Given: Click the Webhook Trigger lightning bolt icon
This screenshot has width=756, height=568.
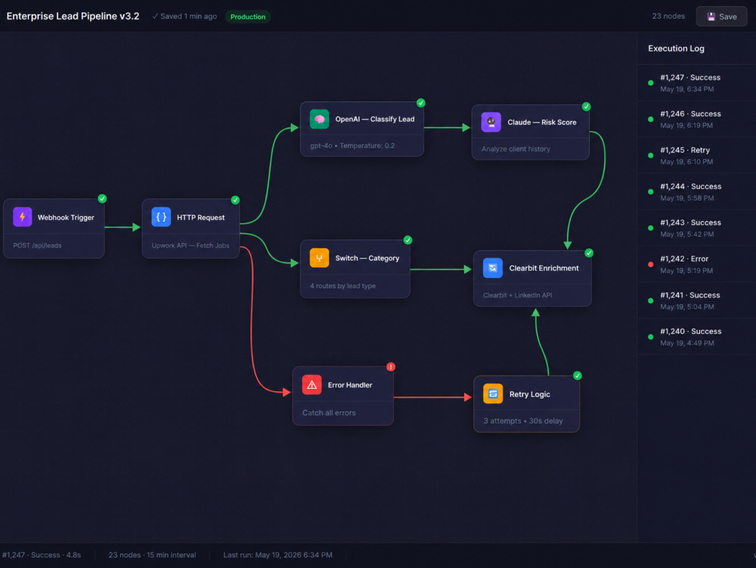Looking at the screenshot, I should 22,217.
